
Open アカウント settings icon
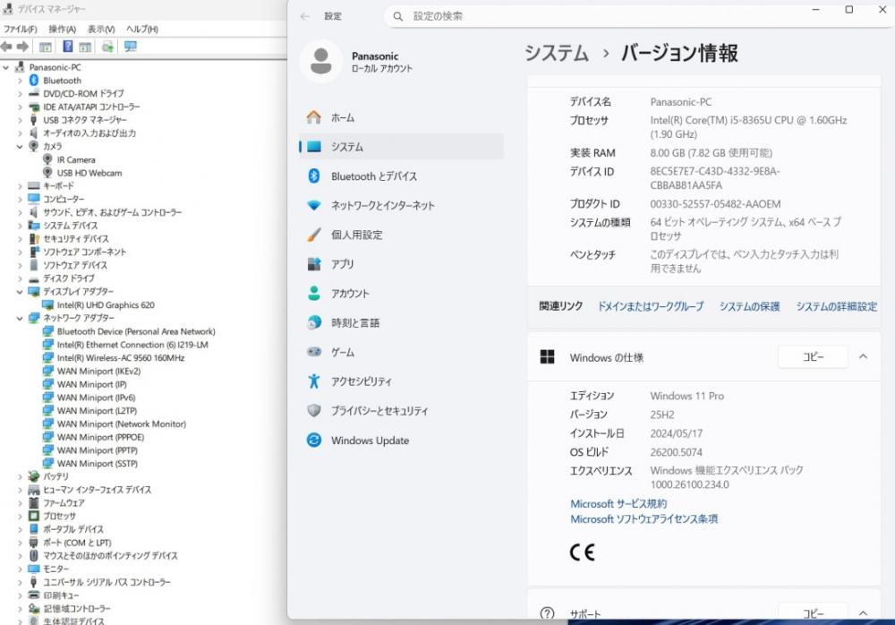coord(314,293)
